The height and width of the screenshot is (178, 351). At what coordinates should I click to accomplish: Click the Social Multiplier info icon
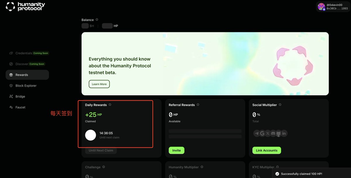[280, 105]
